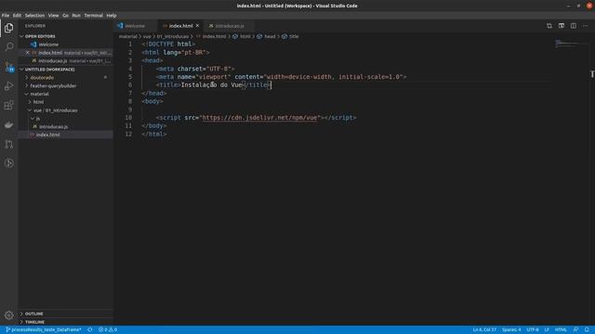Open the Terminal menu
Screen dimensions: 595x334
point(93,16)
